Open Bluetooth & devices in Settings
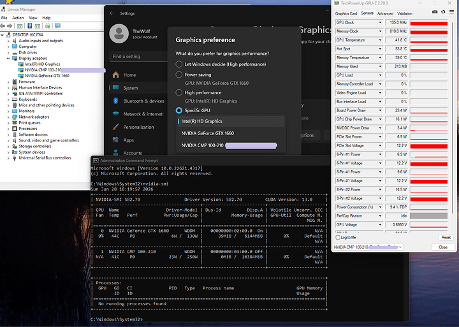Image resolution: width=459 pixels, height=327 pixels. pos(138,101)
